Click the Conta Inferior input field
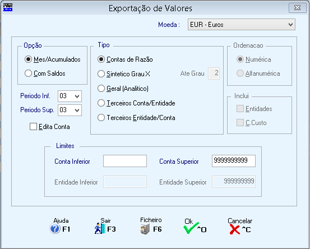This screenshot has width=310, height=249. point(125,161)
